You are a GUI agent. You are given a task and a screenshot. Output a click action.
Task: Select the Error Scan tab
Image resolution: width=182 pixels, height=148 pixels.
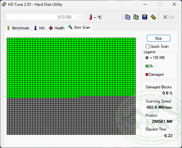pyautogui.click(x=79, y=27)
